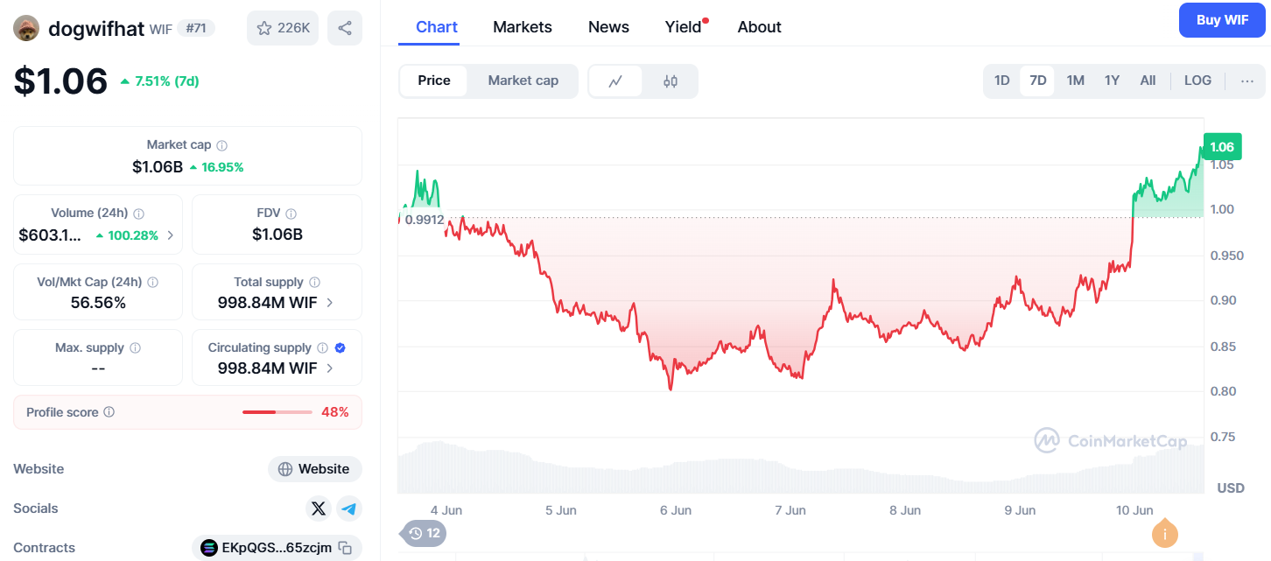Click the verified circulating supply badge
Screen dimensions: 1271x561
[x=341, y=348]
